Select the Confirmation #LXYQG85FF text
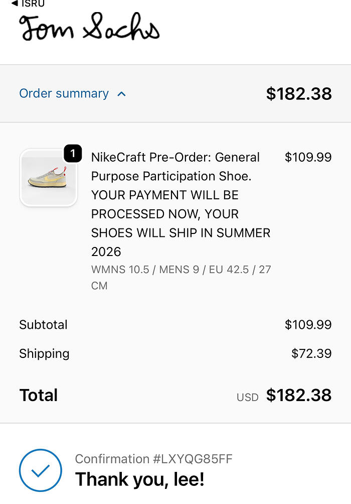This screenshot has width=351, height=504. point(153,459)
